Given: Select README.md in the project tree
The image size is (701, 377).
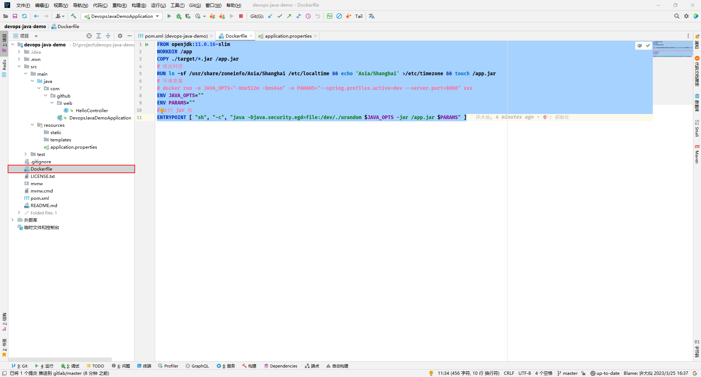Looking at the screenshot, I should coord(44,205).
